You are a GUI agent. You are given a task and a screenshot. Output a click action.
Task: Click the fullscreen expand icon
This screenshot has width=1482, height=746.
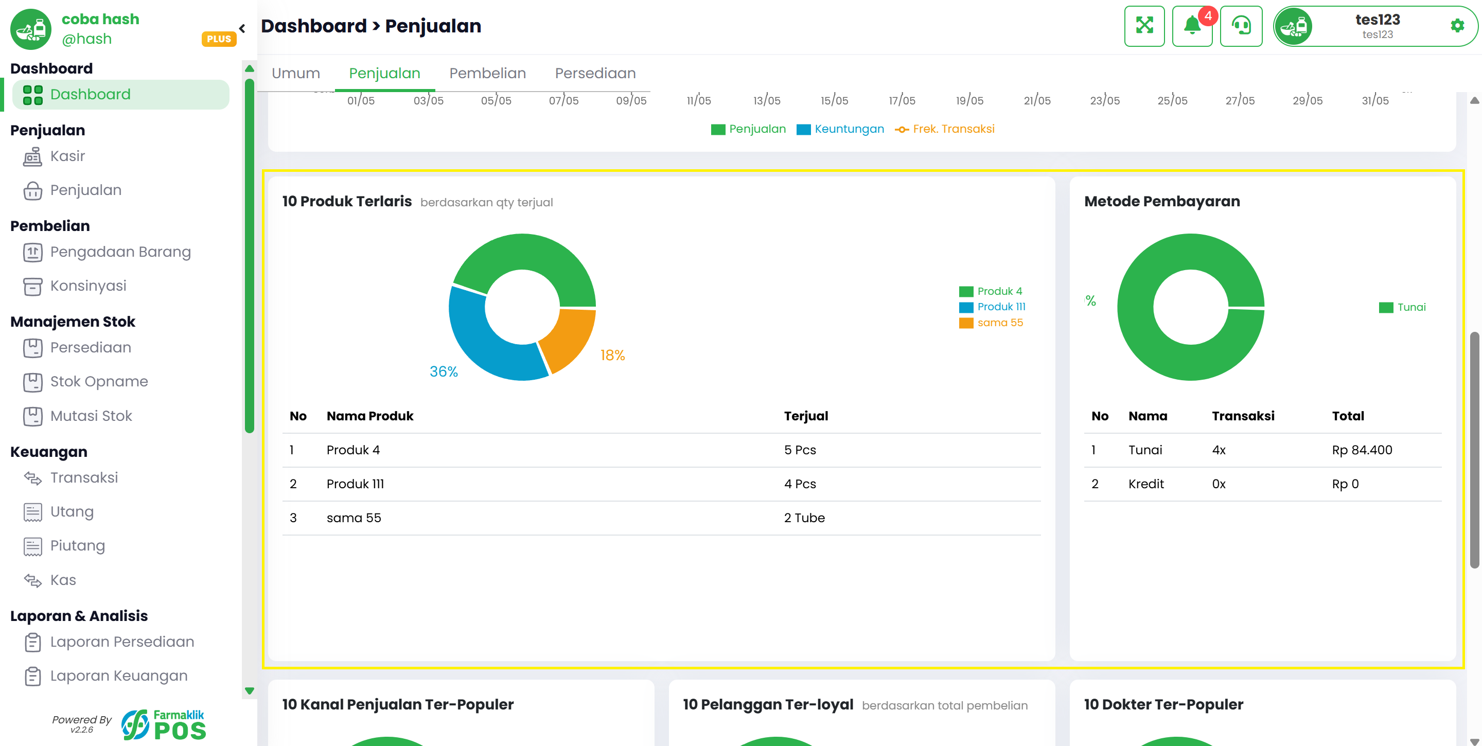pyautogui.click(x=1144, y=26)
